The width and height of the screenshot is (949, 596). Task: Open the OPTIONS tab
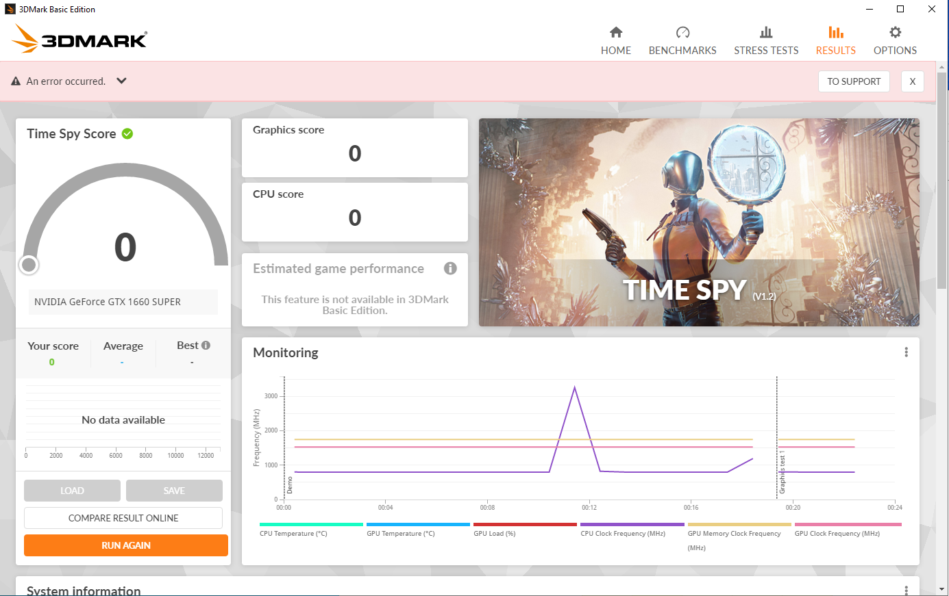coord(895,41)
